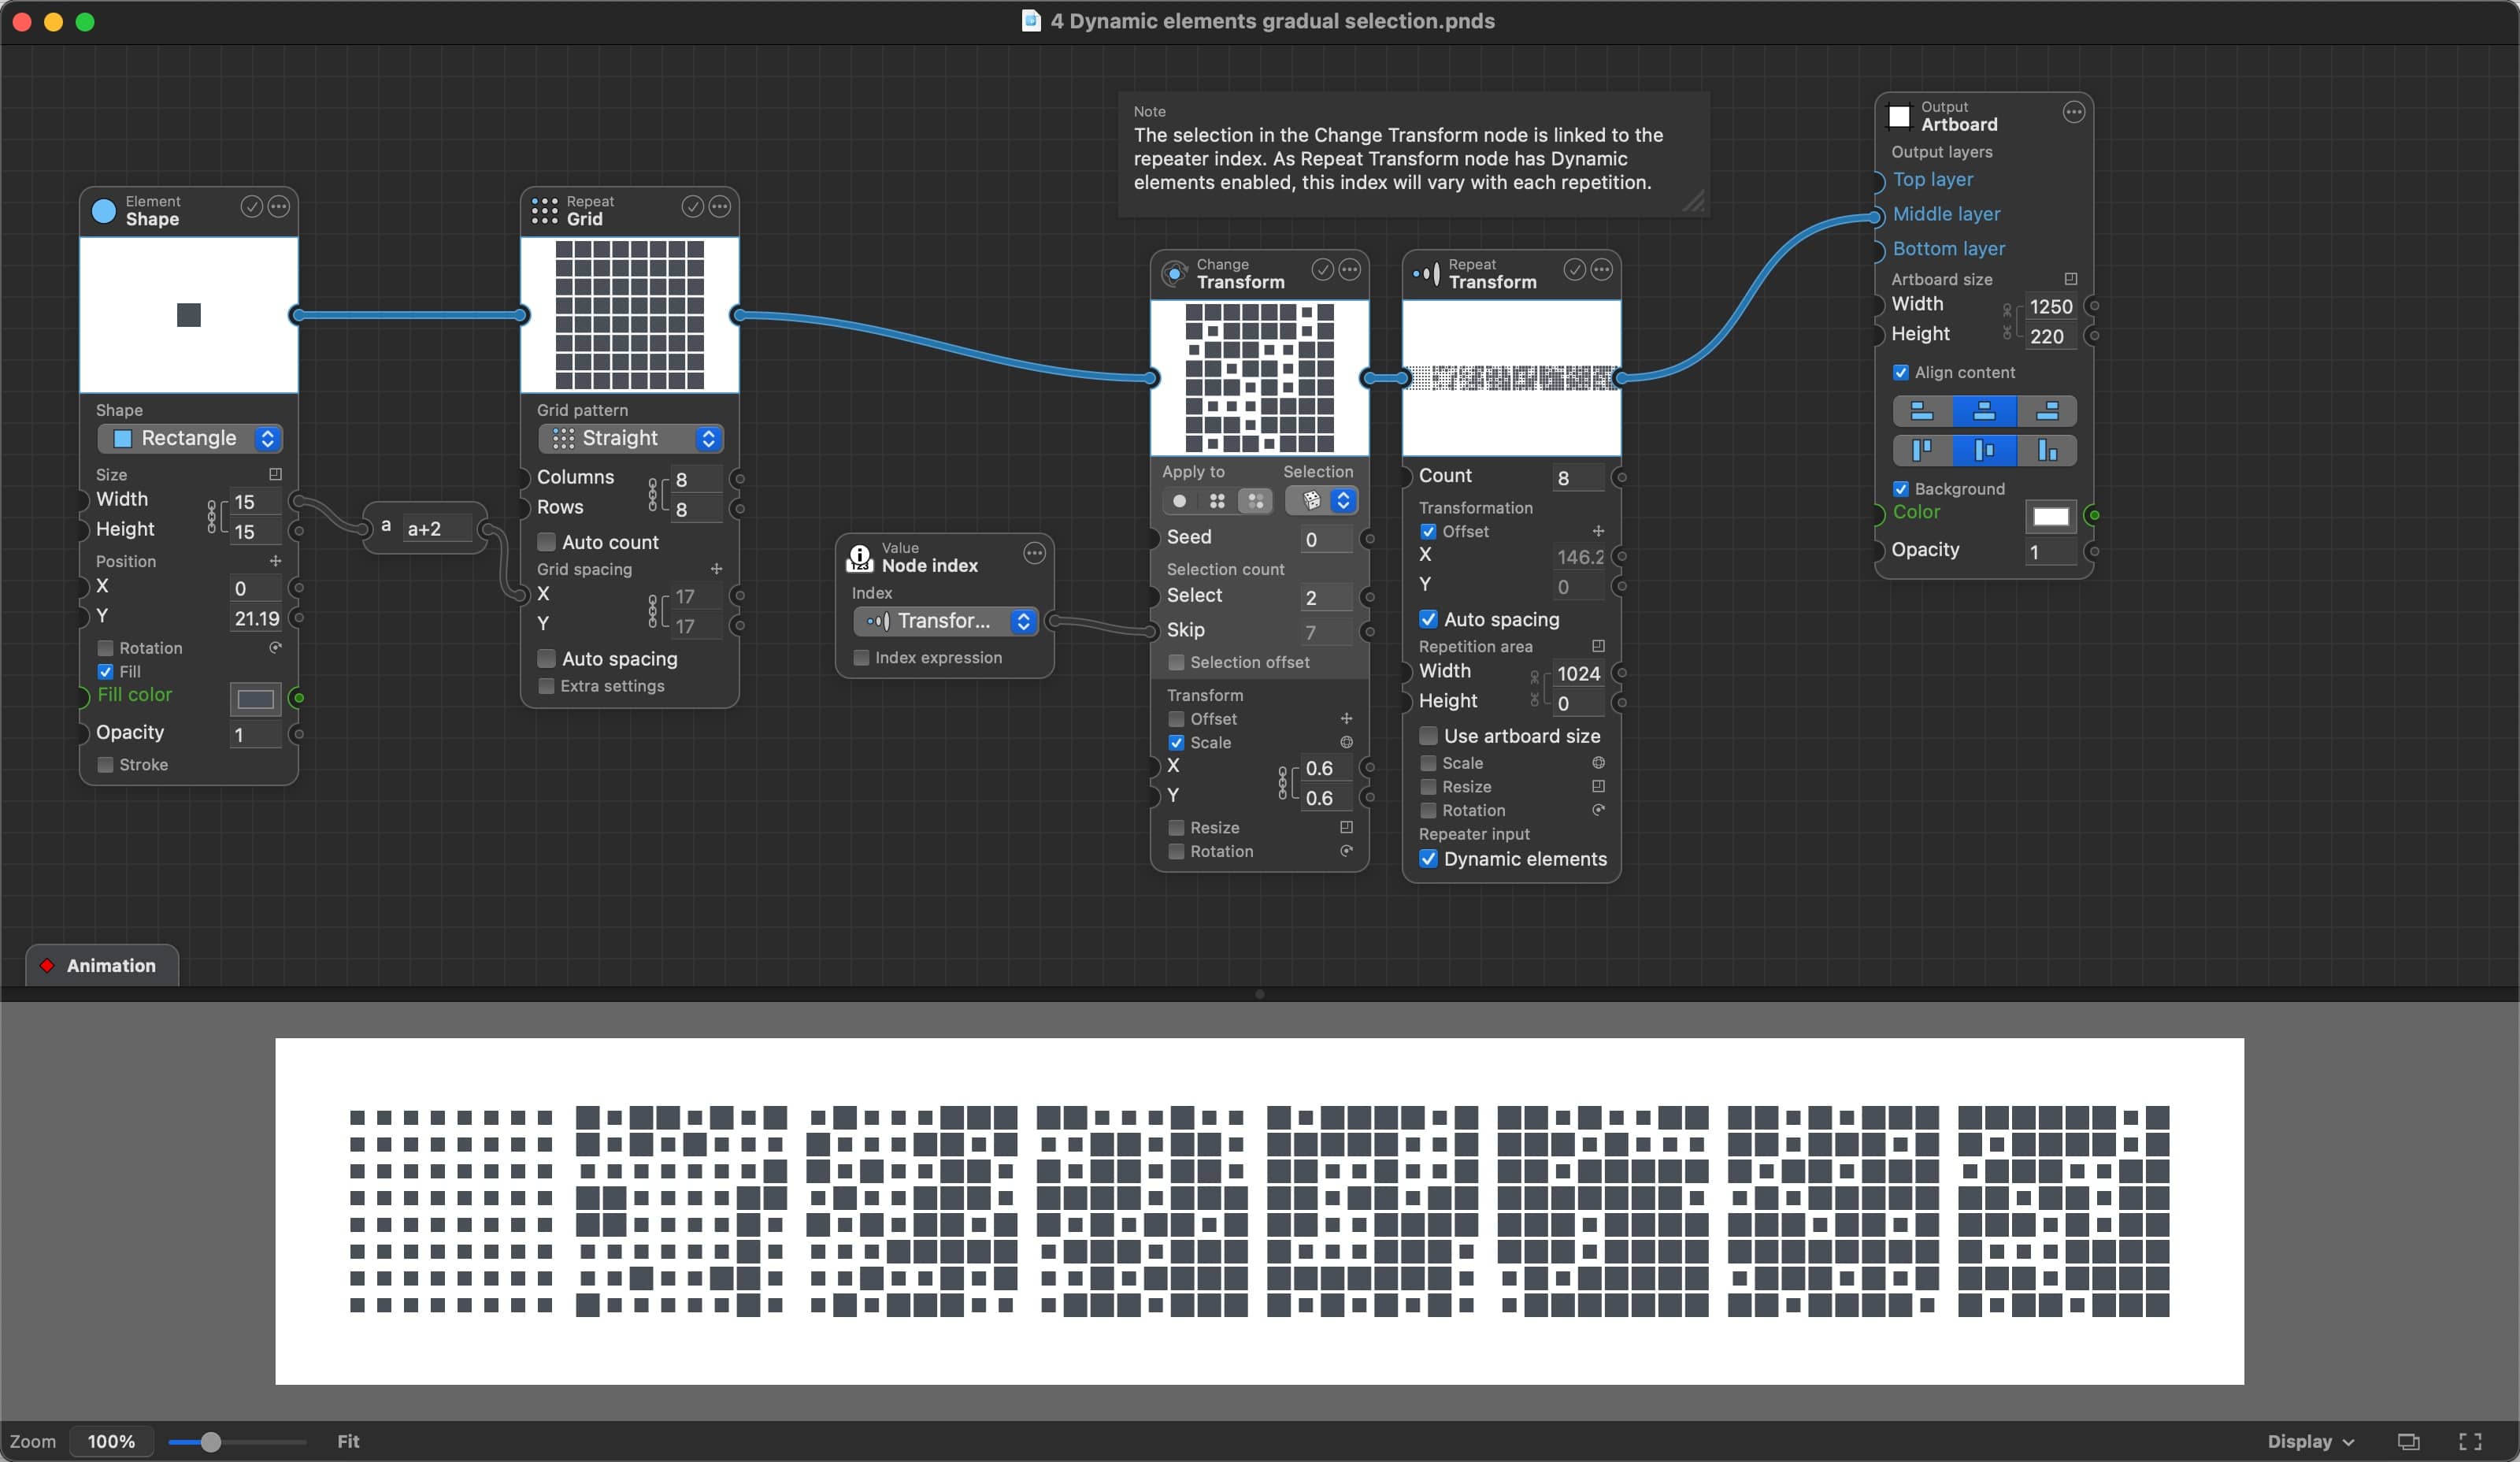Click Repeat Transform node checkmark icon

click(1575, 270)
